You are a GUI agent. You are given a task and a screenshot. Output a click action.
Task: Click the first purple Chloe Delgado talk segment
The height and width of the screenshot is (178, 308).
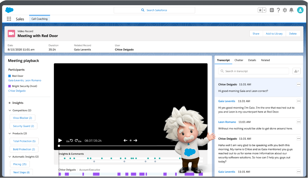pos(60,174)
